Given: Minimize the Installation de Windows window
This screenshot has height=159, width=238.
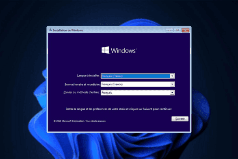Looking at the screenshot, I should pos(169,30).
